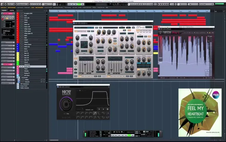Select the first curve shape in Kickstart top row
The image size is (226, 142).
pos(78,113)
